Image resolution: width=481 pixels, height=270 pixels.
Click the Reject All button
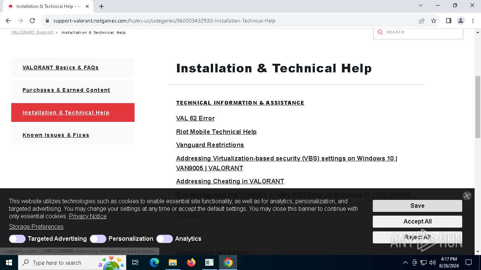coord(417,237)
